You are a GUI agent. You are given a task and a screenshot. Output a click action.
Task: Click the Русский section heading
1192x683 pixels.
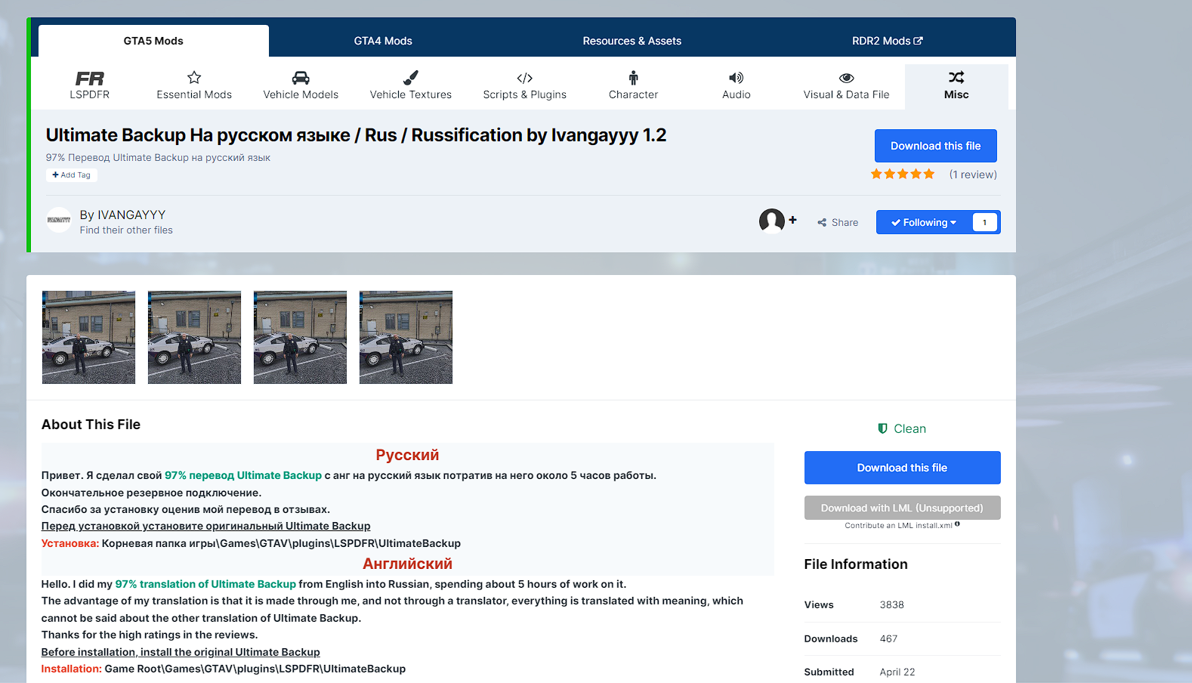[x=407, y=455]
